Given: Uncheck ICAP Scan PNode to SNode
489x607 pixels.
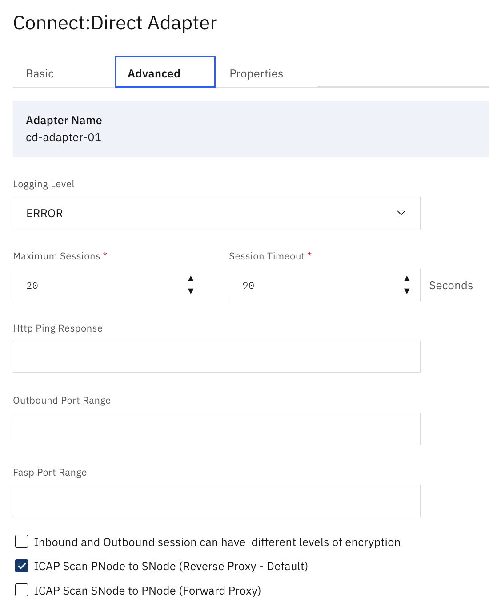Looking at the screenshot, I should (21, 566).
